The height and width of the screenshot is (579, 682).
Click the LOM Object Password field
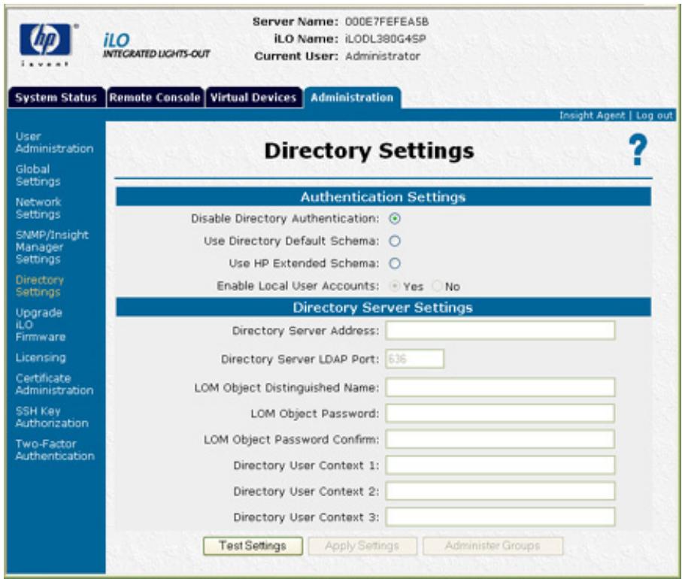point(500,414)
